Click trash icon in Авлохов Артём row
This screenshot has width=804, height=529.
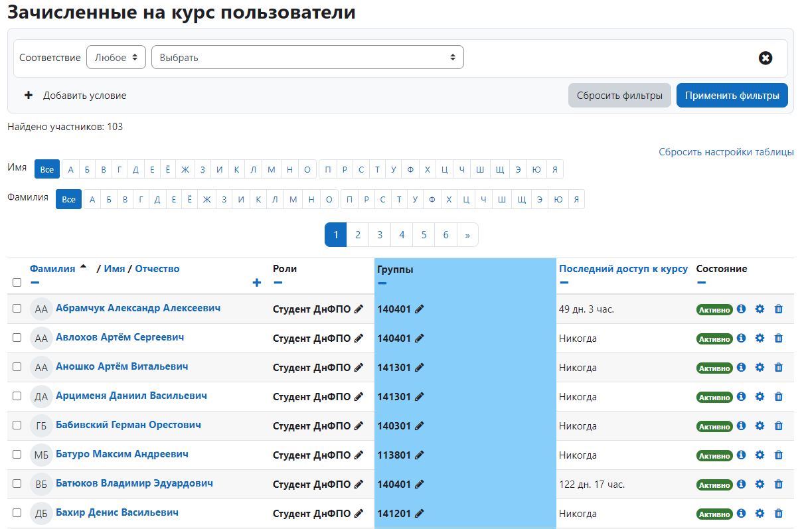tap(779, 339)
